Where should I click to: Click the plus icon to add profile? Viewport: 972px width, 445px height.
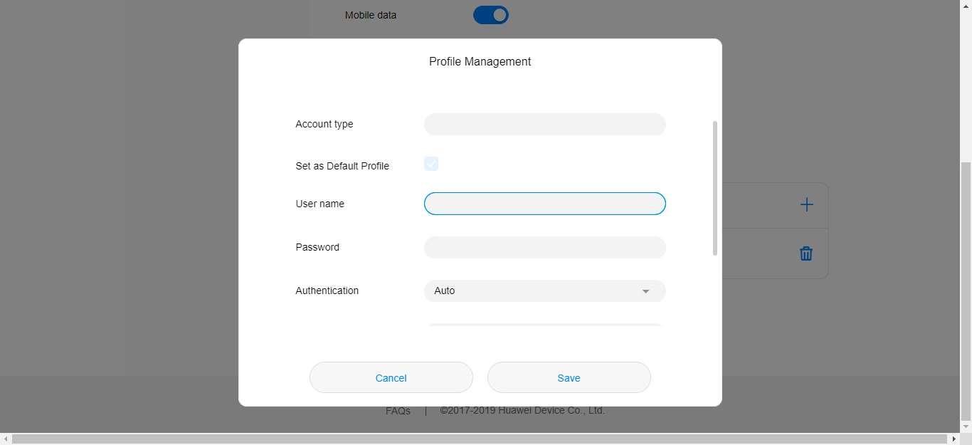[806, 205]
